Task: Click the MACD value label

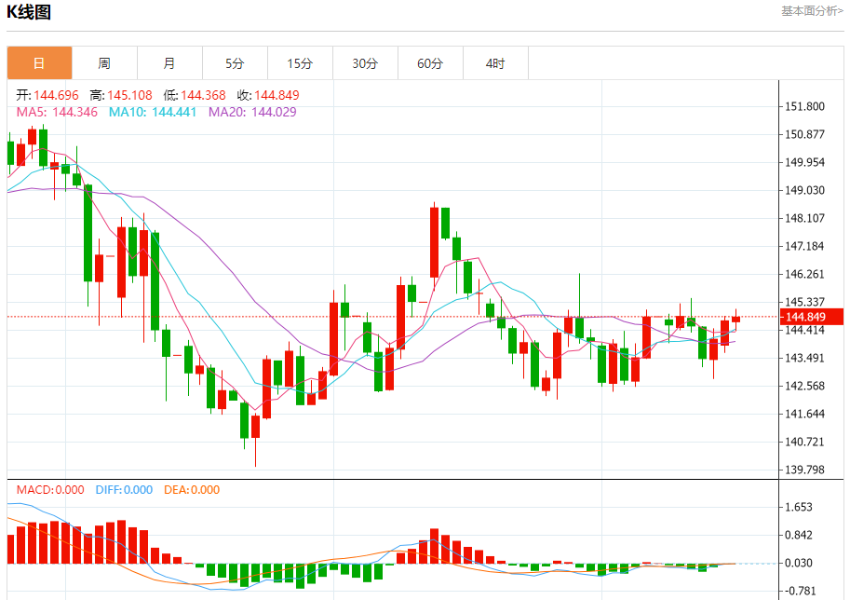Action: [x=50, y=490]
